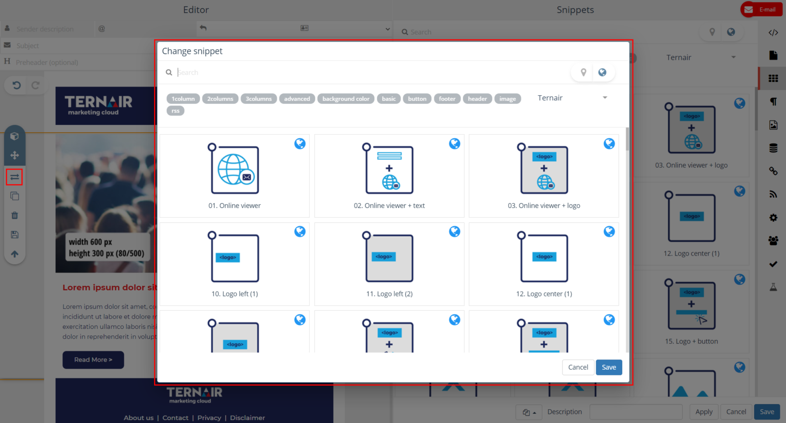Click the pin filter icon in Snippets panel
The height and width of the screenshot is (423, 786).
[712, 32]
